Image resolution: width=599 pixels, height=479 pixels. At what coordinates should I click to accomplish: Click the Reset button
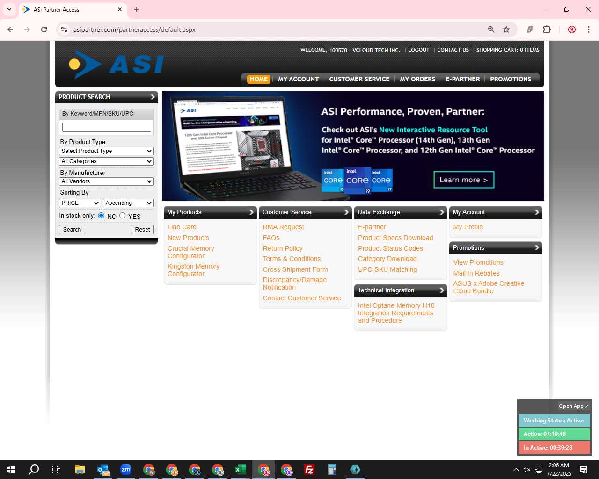coord(142,230)
